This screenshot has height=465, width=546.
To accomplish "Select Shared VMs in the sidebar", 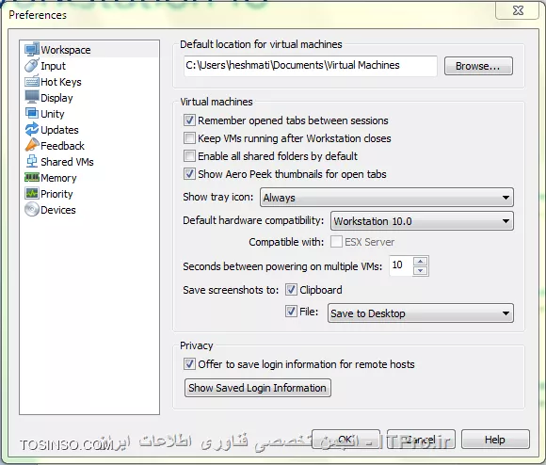I will 67,162.
